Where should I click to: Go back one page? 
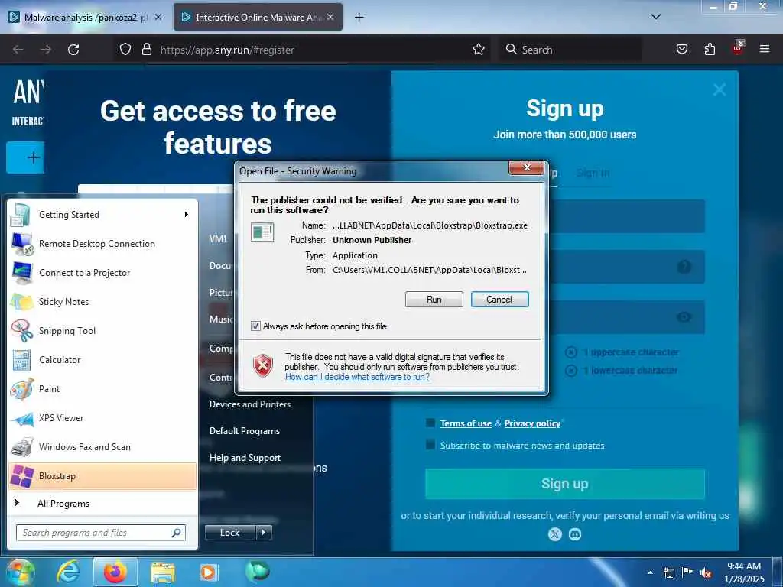[x=18, y=50]
